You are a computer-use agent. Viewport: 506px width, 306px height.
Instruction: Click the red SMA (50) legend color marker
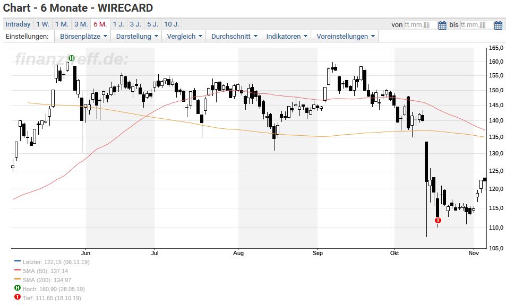tap(18, 270)
